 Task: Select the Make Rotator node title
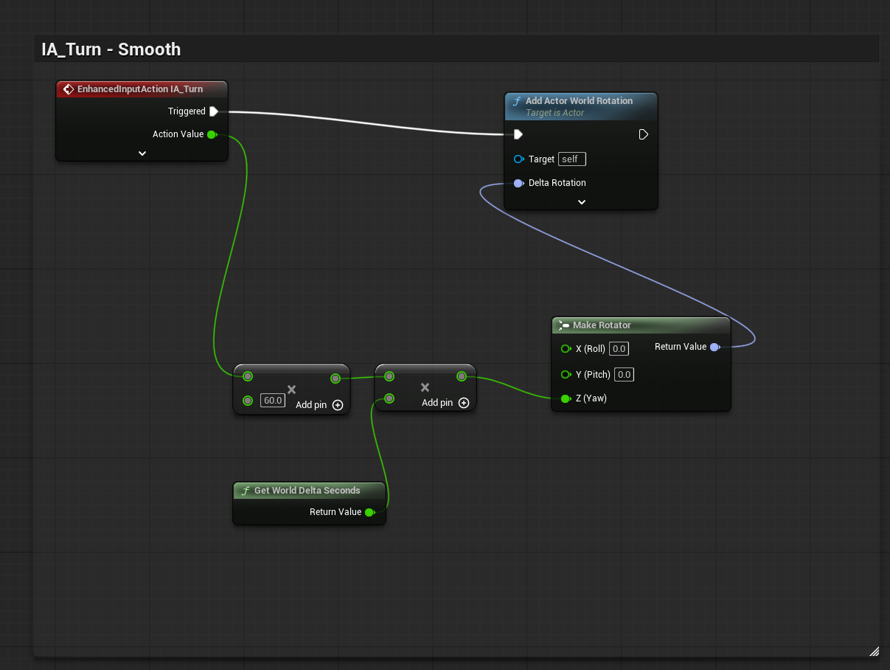tap(602, 325)
